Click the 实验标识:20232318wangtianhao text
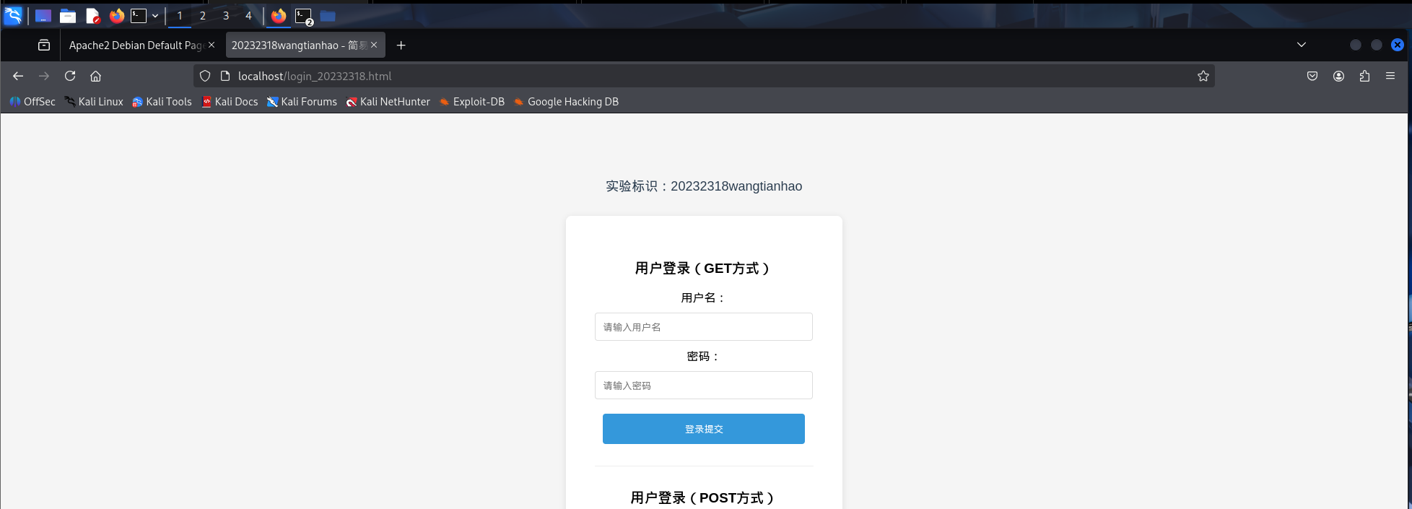The height and width of the screenshot is (509, 1412). pyautogui.click(x=704, y=186)
